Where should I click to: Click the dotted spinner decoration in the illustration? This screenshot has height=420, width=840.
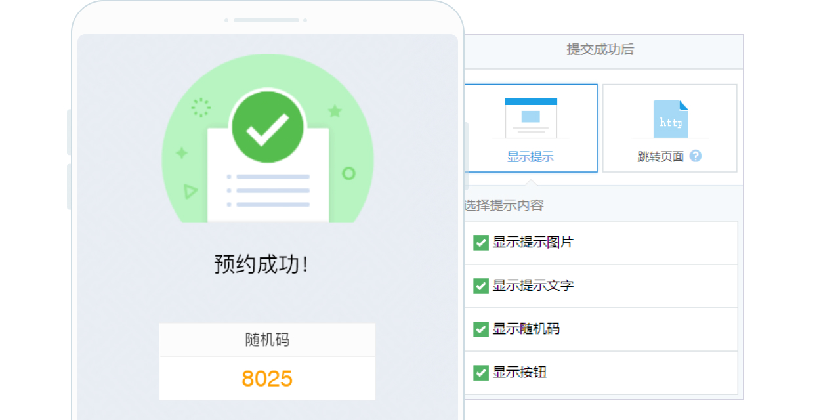200,108
